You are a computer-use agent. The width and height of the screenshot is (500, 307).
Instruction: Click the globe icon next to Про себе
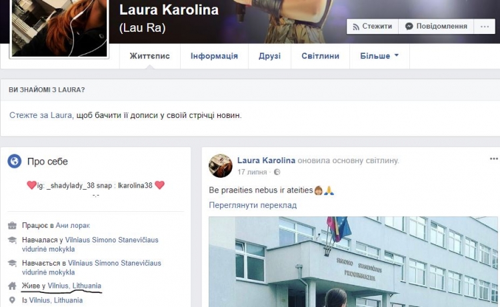[x=15, y=161]
